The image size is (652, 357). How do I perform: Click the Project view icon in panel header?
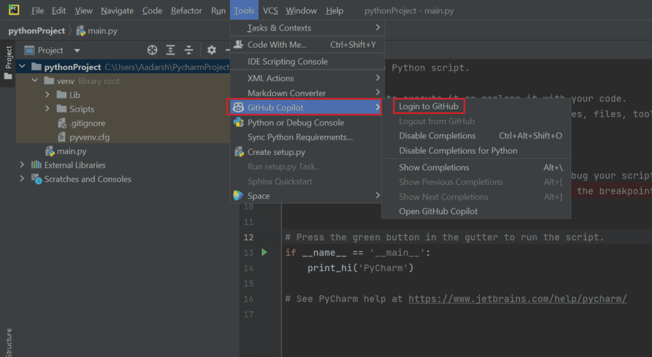[x=29, y=51]
